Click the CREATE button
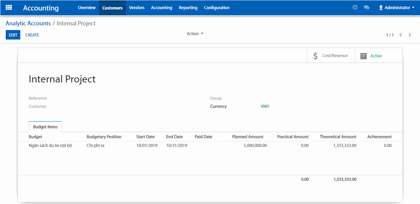The width and height of the screenshot is (420, 204). [x=32, y=35]
